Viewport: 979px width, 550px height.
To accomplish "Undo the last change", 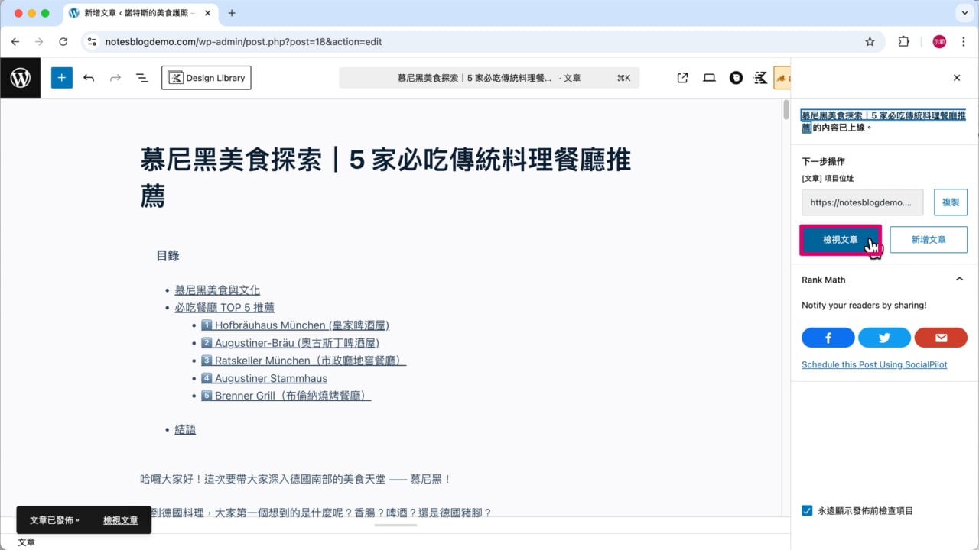I will [89, 77].
